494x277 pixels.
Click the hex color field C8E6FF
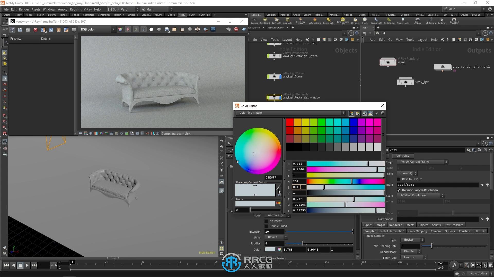point(273,177)
